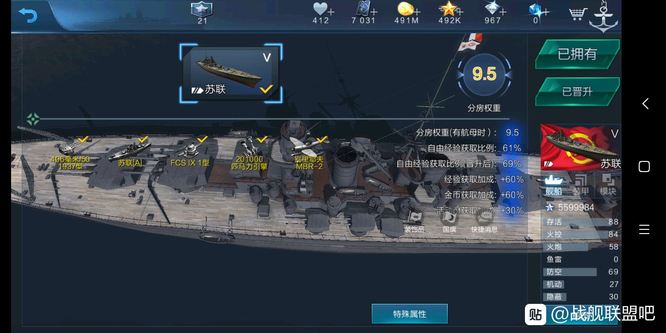Tap the blue back arrow
Image resolution: width=666 pixels, height=333 pixels.
[27, 15]
